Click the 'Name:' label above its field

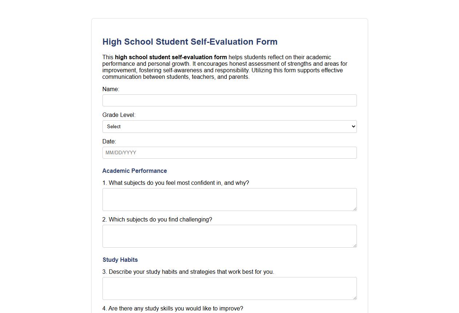[x=110, y=89]
